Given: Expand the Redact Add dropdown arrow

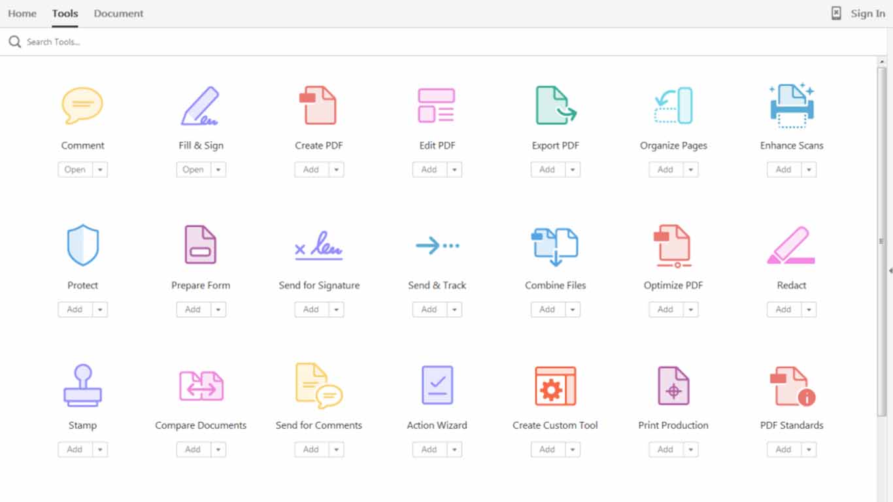Looking at the screenshot, I should point(809,310).
